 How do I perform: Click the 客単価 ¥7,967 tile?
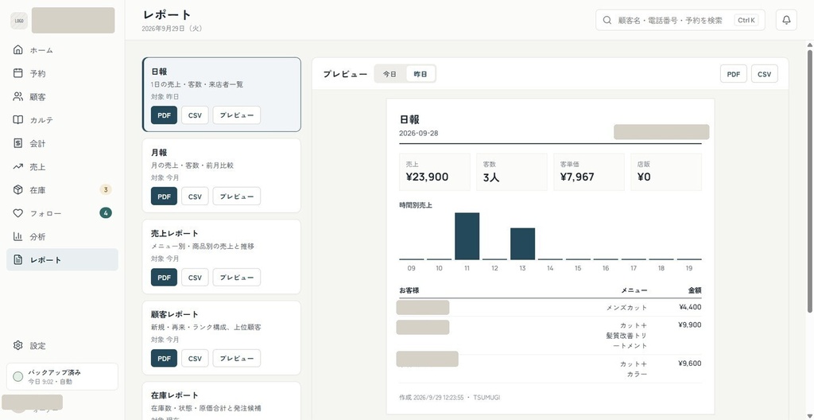(589, 172)
